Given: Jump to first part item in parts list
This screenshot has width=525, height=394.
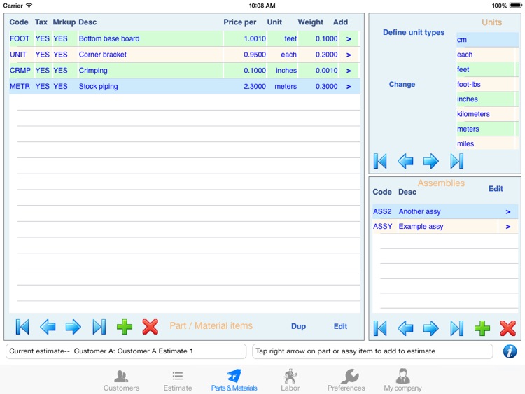Looking at the screenshot, I should [22, 326].
